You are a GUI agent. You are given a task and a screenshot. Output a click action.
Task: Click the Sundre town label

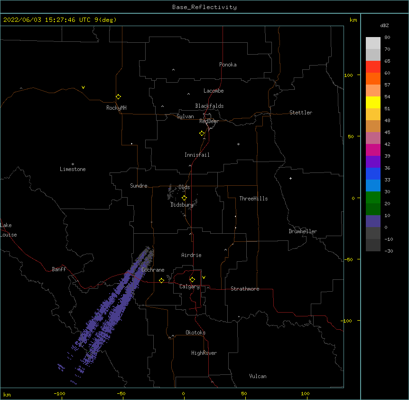139,186
